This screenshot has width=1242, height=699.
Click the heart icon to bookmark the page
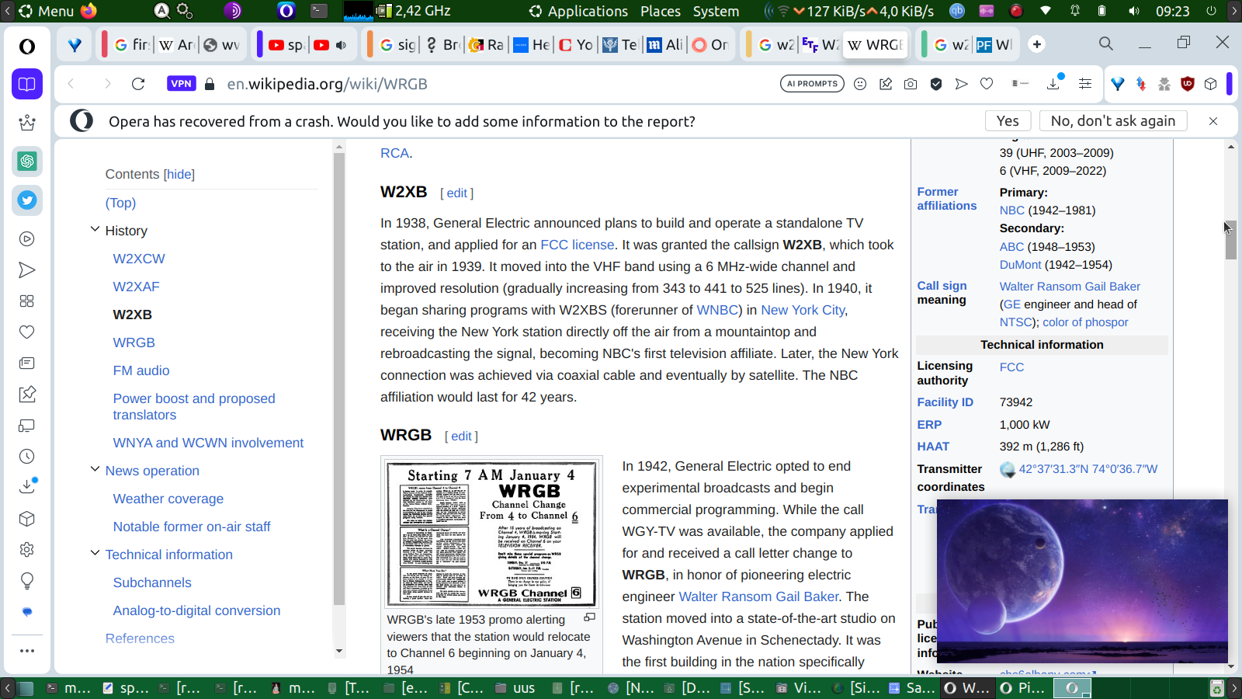tap(987, 84)
